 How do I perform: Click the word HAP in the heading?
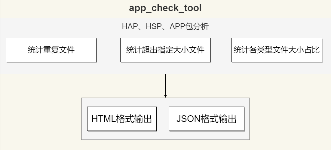[129, 27]
